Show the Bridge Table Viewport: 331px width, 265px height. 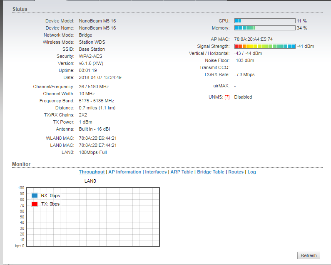[210, 172]
